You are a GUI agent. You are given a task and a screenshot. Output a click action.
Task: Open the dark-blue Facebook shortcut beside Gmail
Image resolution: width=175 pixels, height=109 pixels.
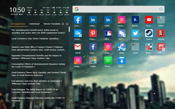pos(93,47)
